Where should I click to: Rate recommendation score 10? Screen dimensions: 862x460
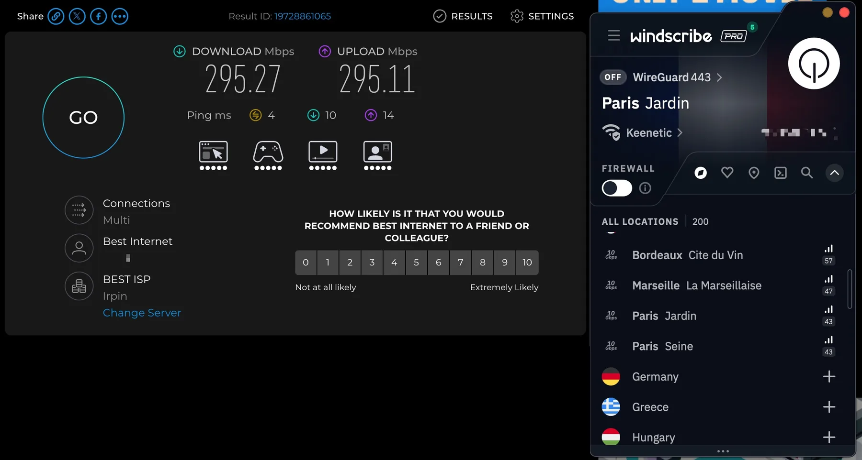(x=527, y=263)
